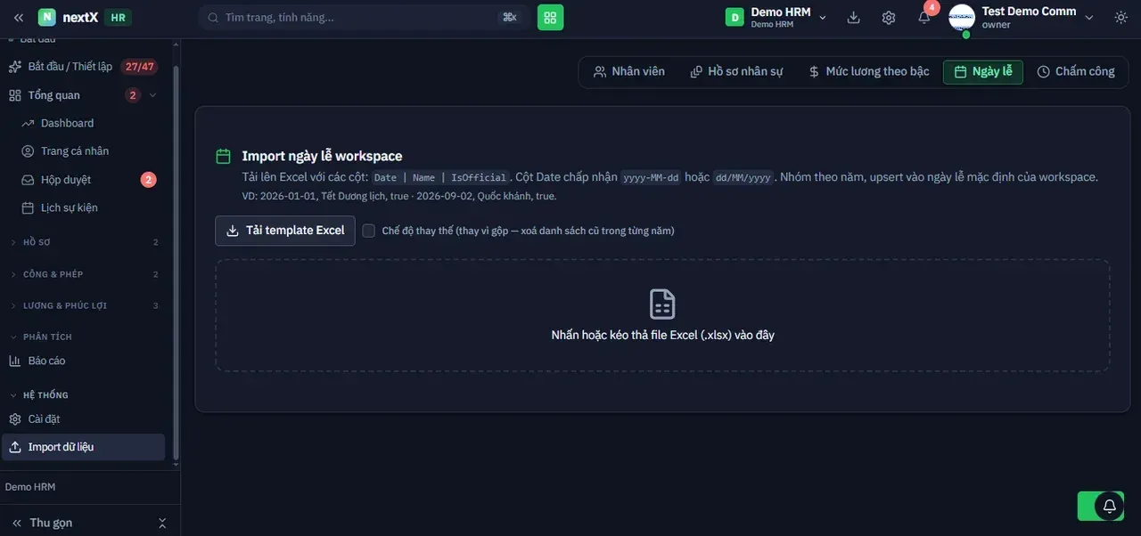Switch to the Mức lương theo bậc tab
The width and height of the screenshot is (1141, 536).
(x=869, y=72)
